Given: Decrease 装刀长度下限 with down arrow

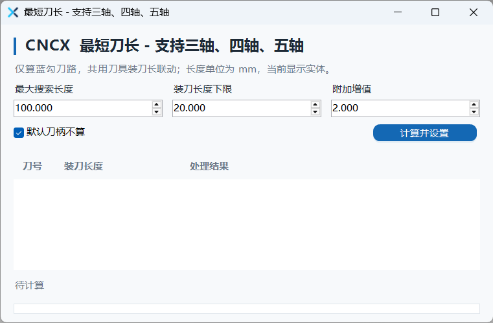Looking at the screenshot, I should (x=315, y=112).
